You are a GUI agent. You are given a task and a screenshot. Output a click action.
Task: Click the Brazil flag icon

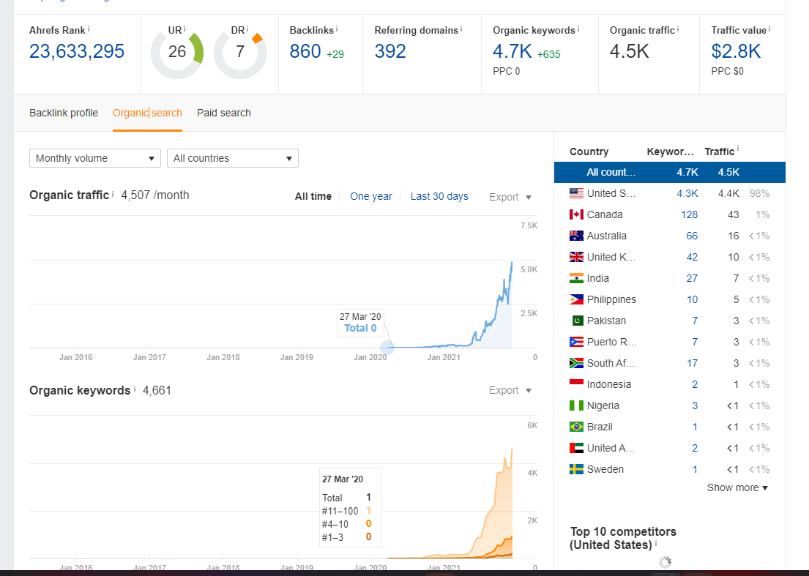click(576, 427)
